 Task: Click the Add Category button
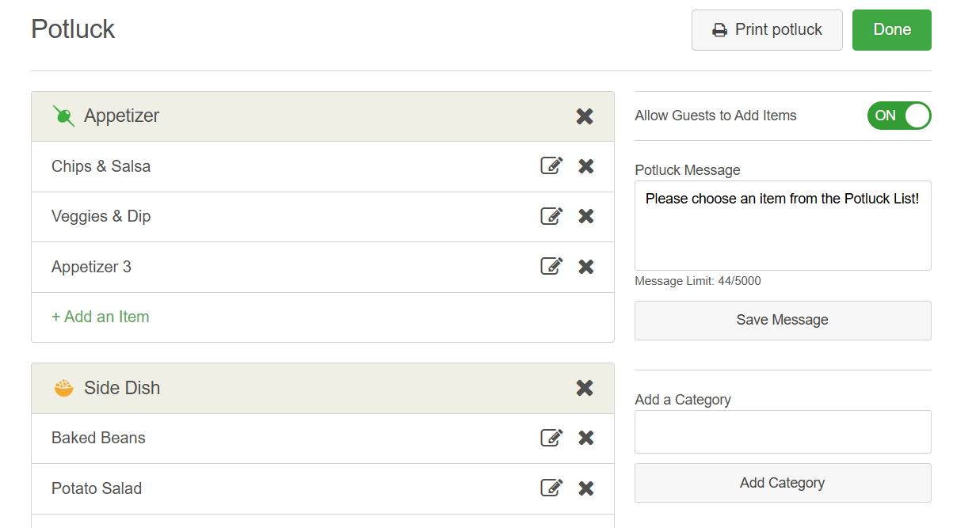click(x=783, y=483)
